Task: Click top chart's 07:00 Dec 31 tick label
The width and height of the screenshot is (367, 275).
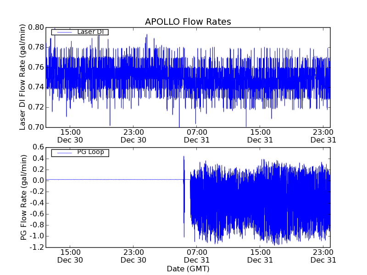Action: pos(197,136)
